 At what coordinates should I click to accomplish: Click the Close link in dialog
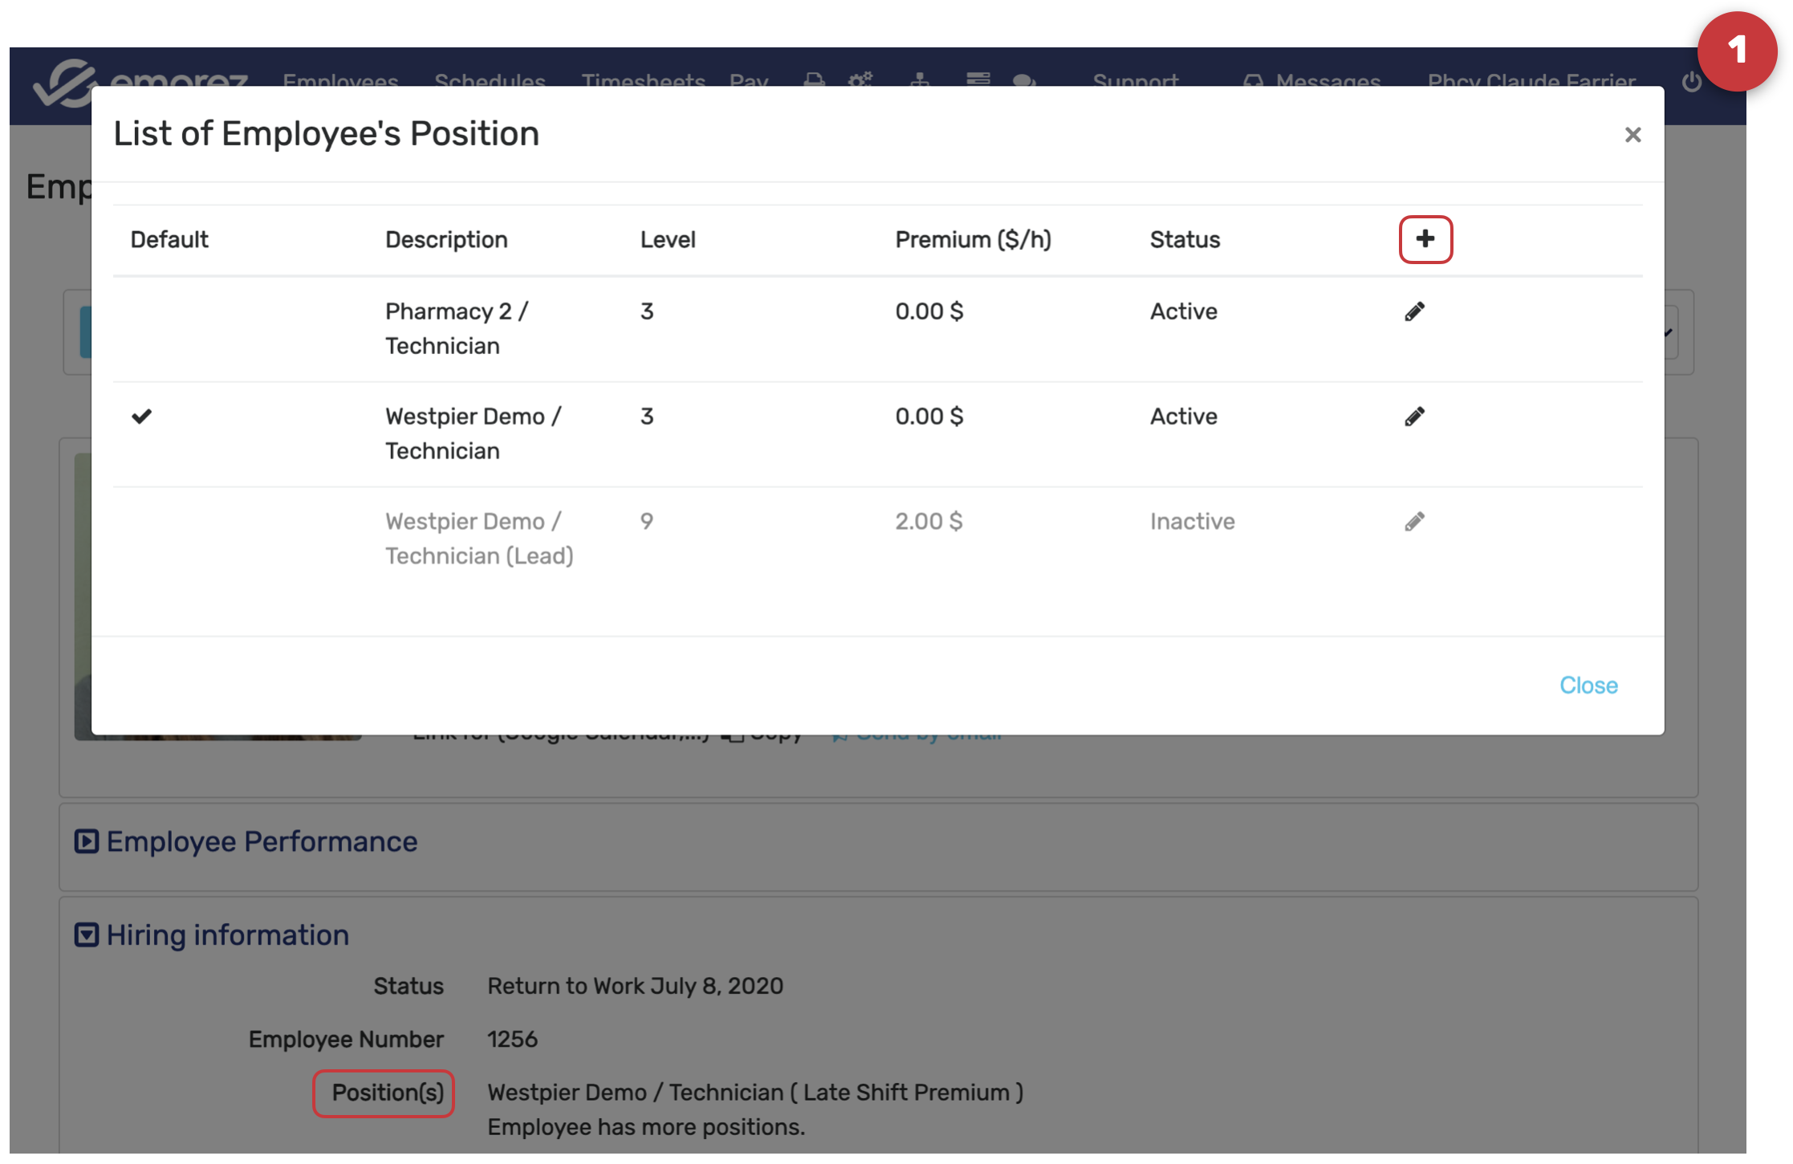click(x=1588, y=686)
